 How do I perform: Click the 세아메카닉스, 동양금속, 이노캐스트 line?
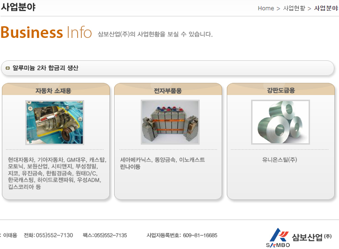tap(162, 160)
